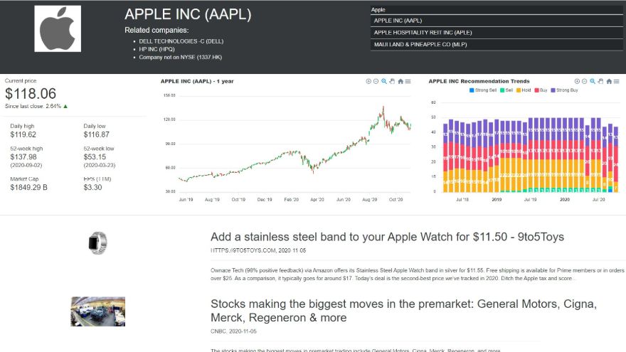Click the Apple search input field
The width and height of the screenshot is (626, 352).
497,9
